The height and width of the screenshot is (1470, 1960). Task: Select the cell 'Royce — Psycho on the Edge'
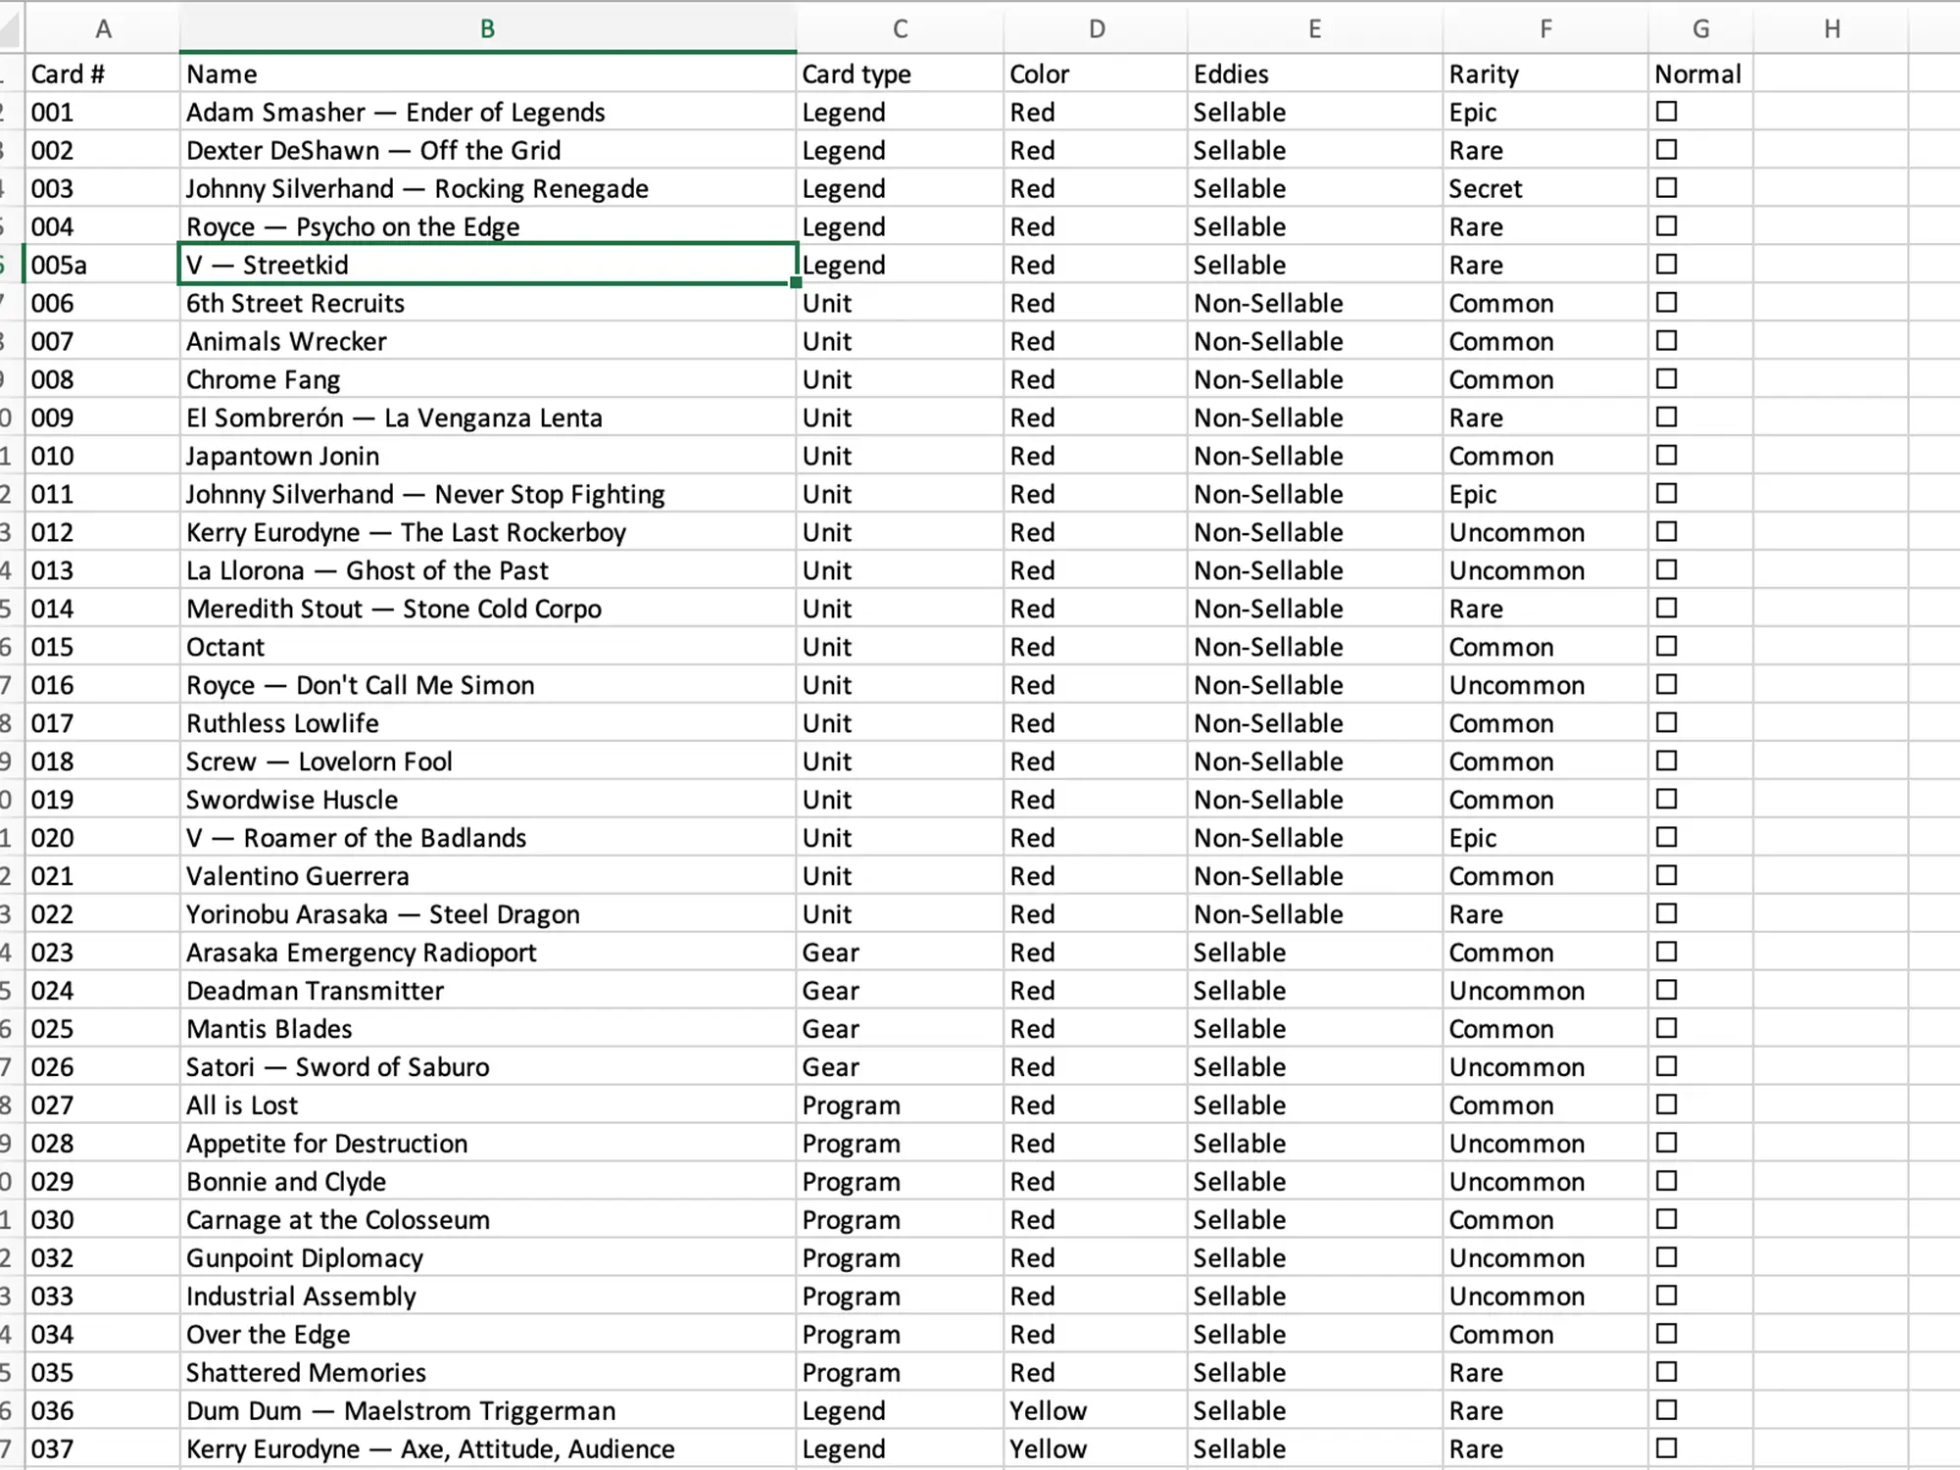[x=488, y=226]
